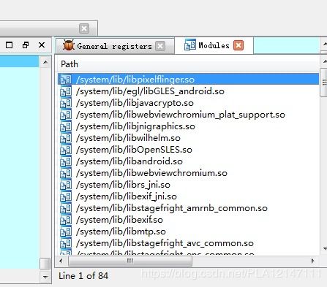Select the libpixelflinger.so module icon

66,80
